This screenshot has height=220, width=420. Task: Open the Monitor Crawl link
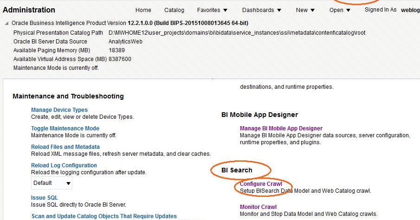(258, 207)
